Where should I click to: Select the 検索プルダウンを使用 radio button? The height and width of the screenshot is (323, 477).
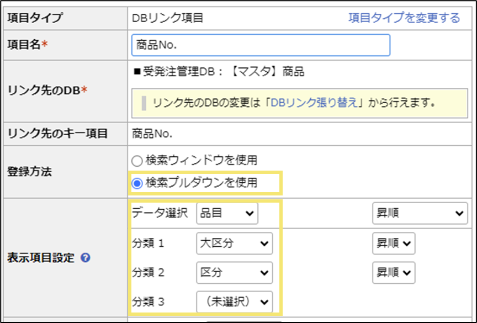137,183
